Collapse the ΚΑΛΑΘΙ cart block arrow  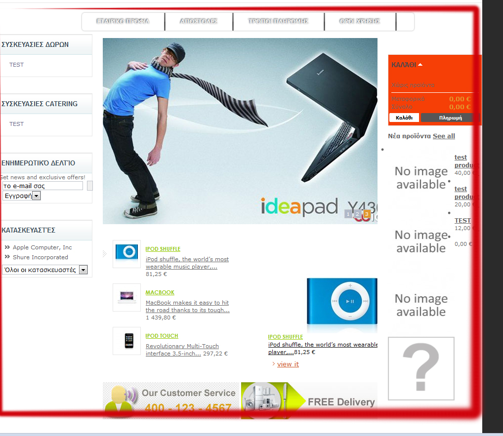pyautogui.click(x=420, y=65)
